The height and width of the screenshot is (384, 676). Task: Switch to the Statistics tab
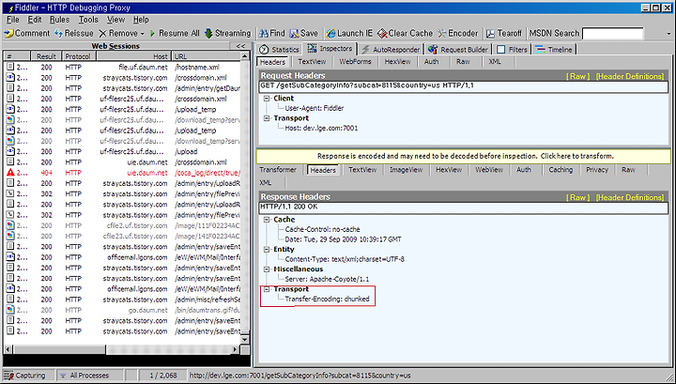pyautogui.click(x=280, y=50)
